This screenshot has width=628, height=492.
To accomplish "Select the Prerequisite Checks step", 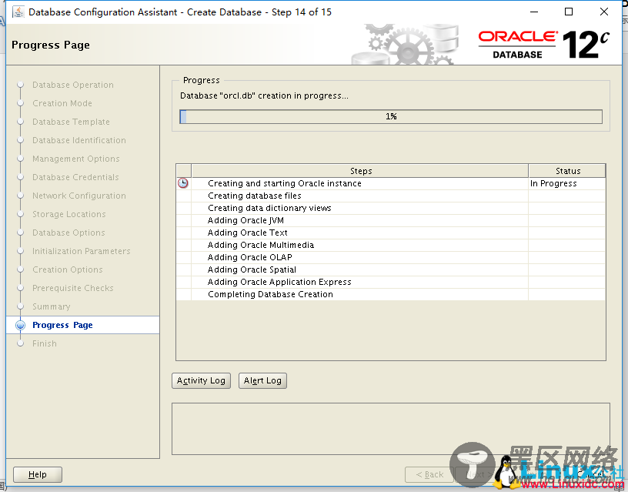I will [x=73, y=288].
